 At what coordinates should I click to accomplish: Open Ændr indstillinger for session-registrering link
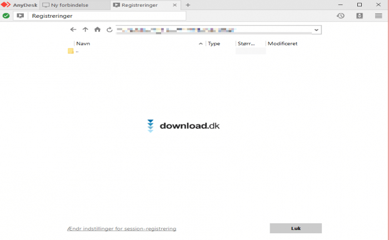(122, 228)
